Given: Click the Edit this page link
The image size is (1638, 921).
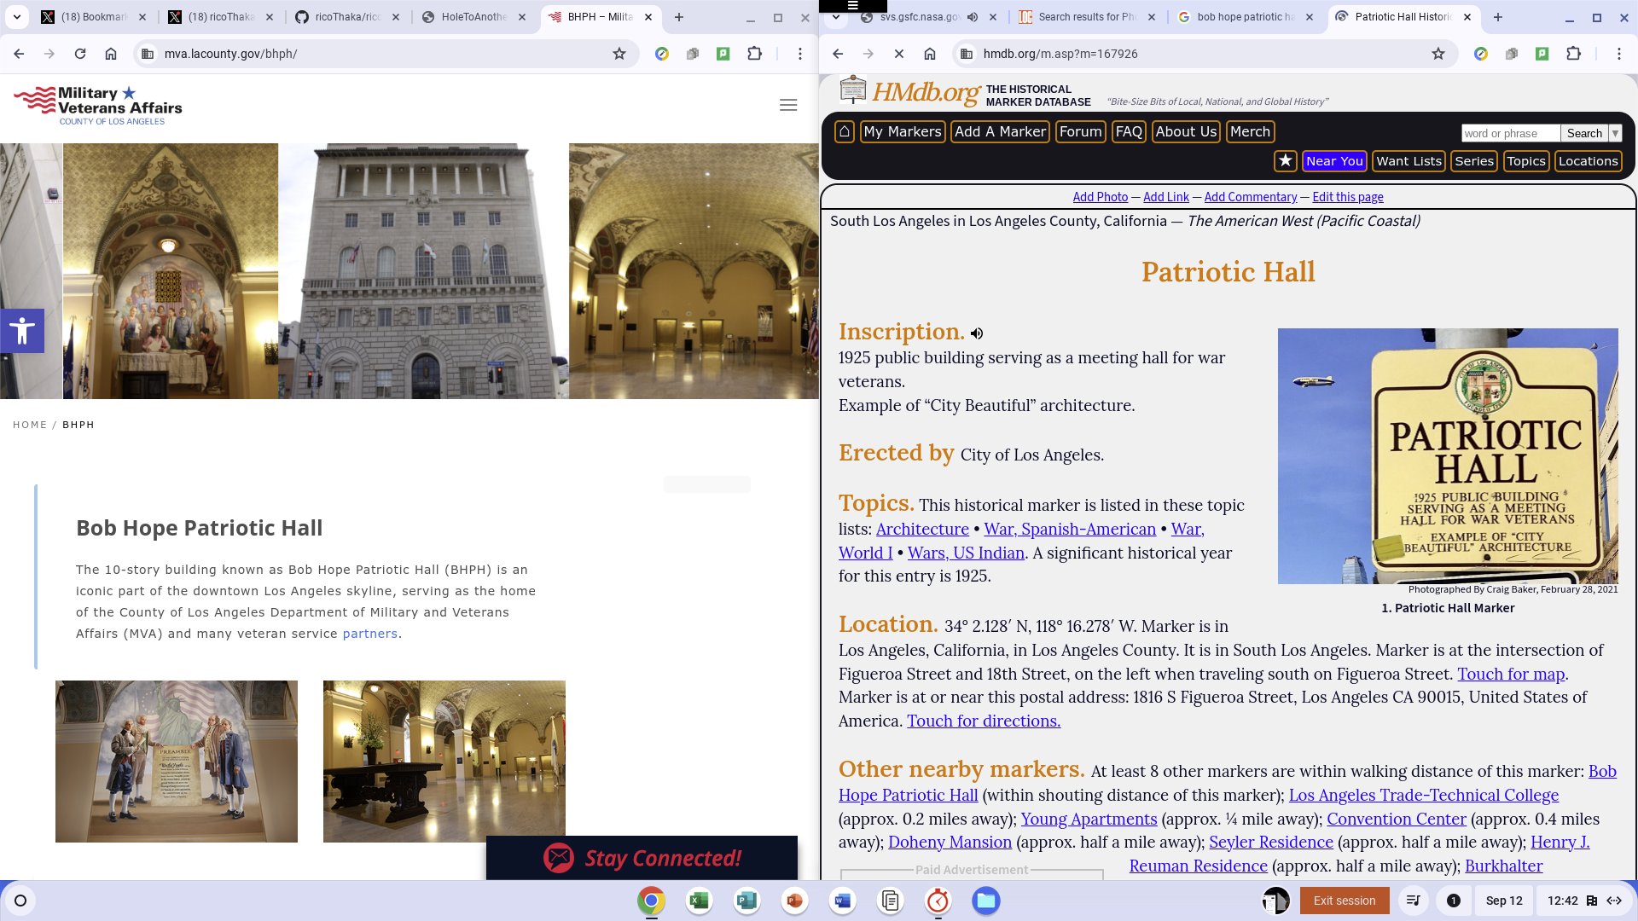Looking at the screenshot, I should click(1347, 197).
